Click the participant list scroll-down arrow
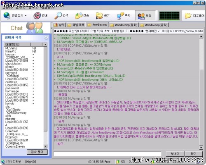 (45, 146)
